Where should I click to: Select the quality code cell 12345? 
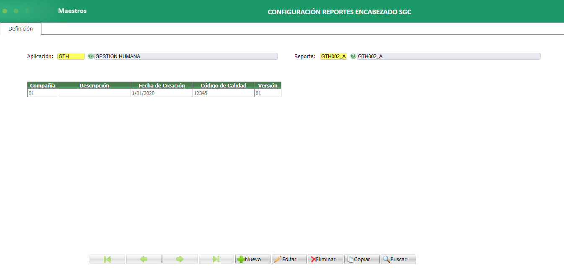(x=224, y=93)
